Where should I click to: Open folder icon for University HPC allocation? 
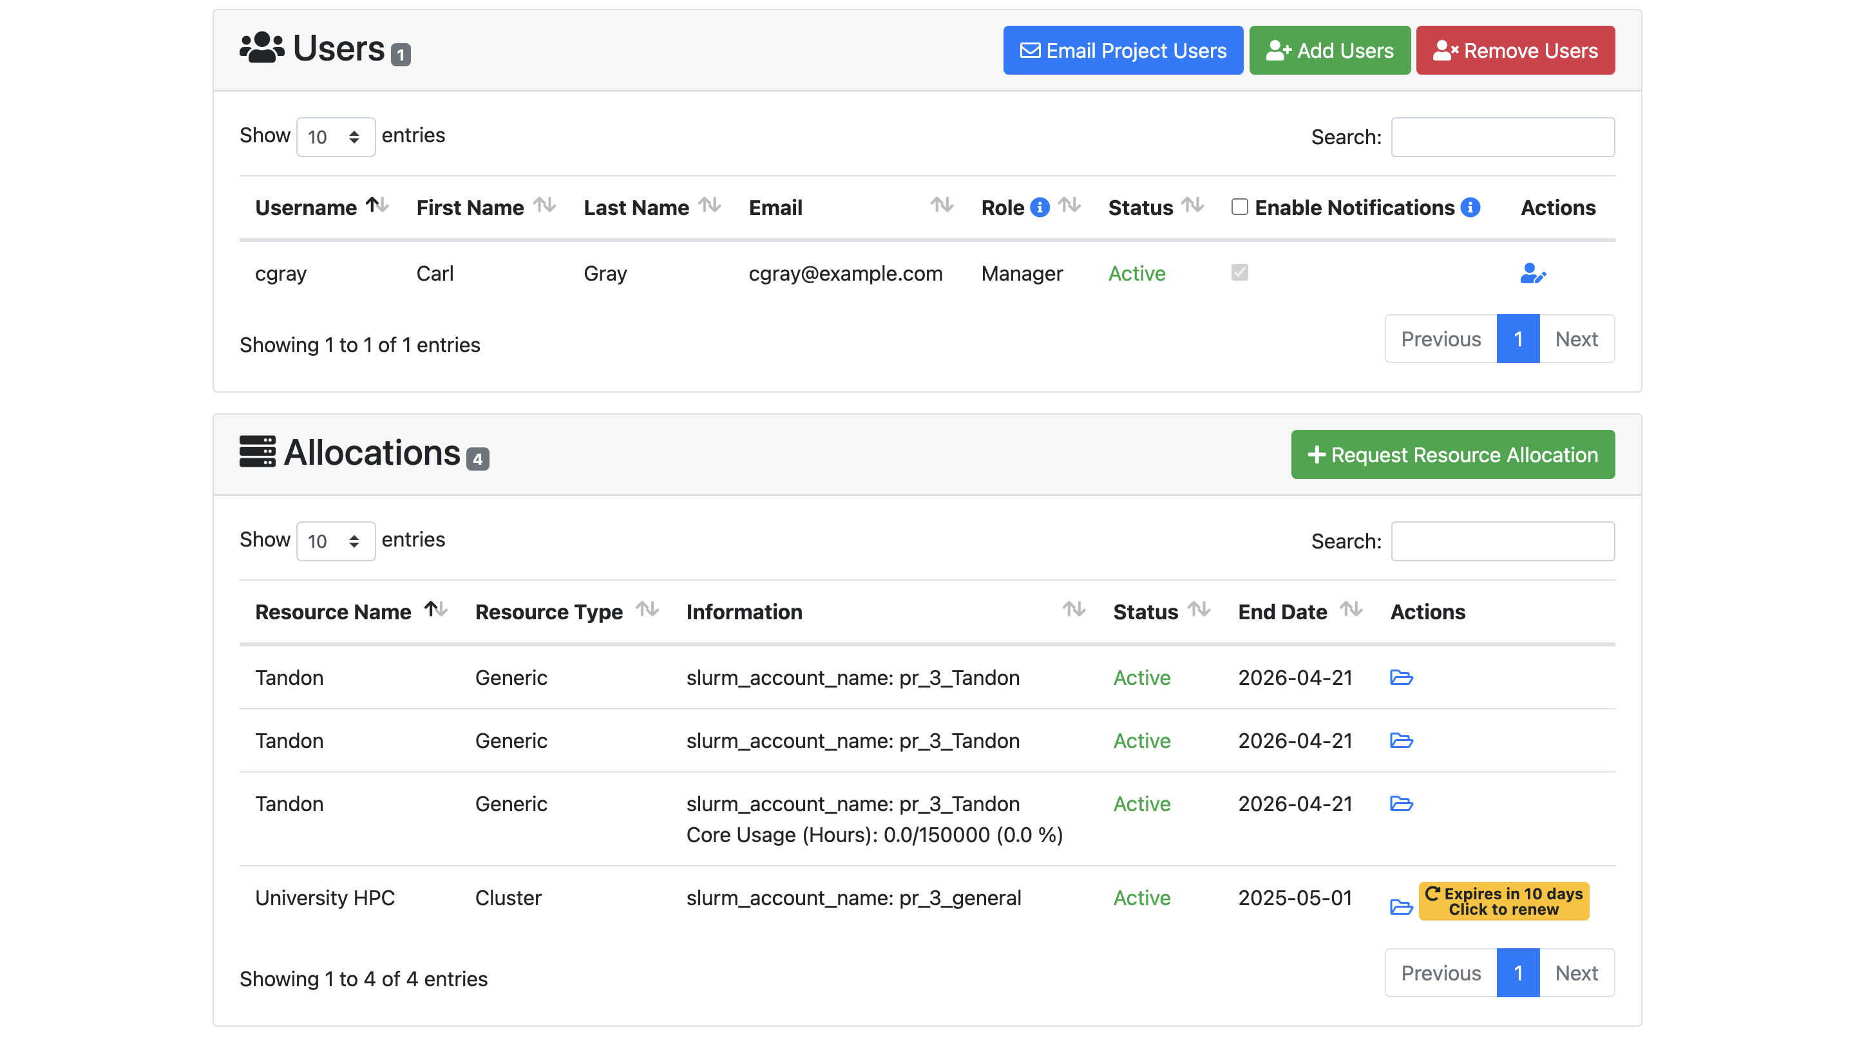1401,906
